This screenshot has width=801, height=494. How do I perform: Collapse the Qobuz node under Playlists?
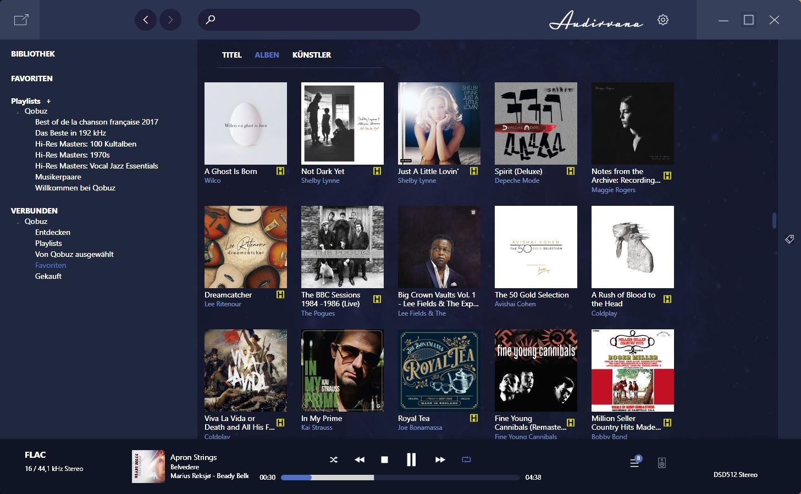pos(18,112)
